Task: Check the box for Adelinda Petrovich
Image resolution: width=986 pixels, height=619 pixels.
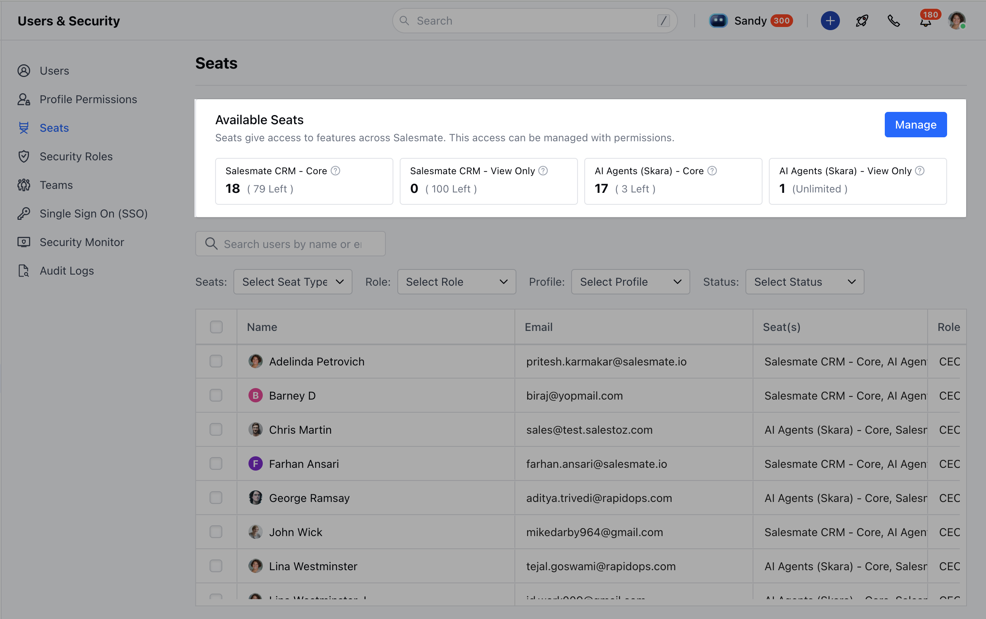Action: (216, 361)
